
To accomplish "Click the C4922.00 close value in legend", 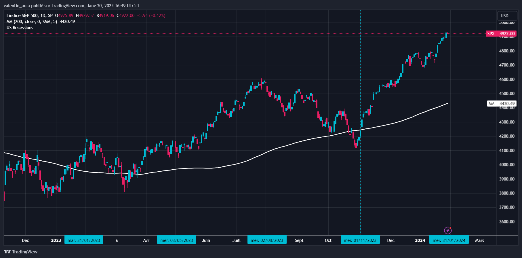I will pyautogui.click(x=125, y=16).
